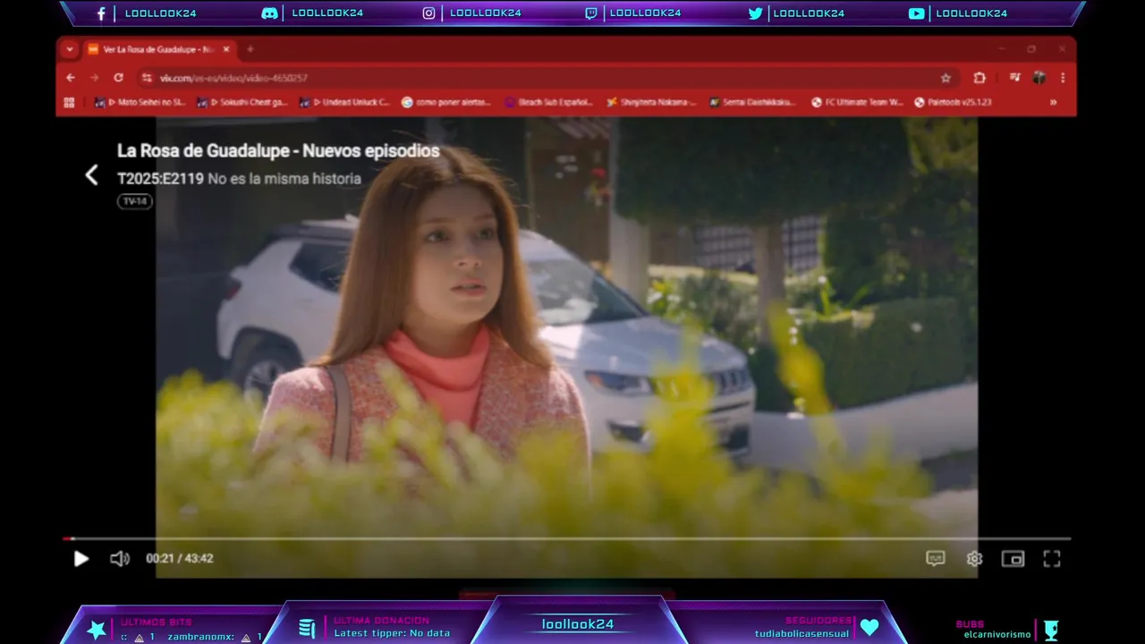Open the Mato Seihei no SL bookmark

pyautogui.click(x=140, y=102)
